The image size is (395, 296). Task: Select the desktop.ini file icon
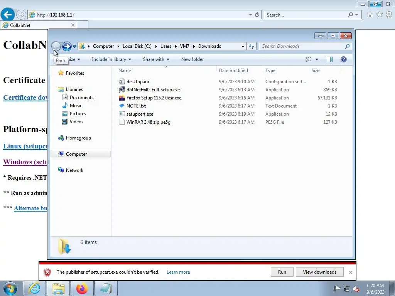point(122,82)
